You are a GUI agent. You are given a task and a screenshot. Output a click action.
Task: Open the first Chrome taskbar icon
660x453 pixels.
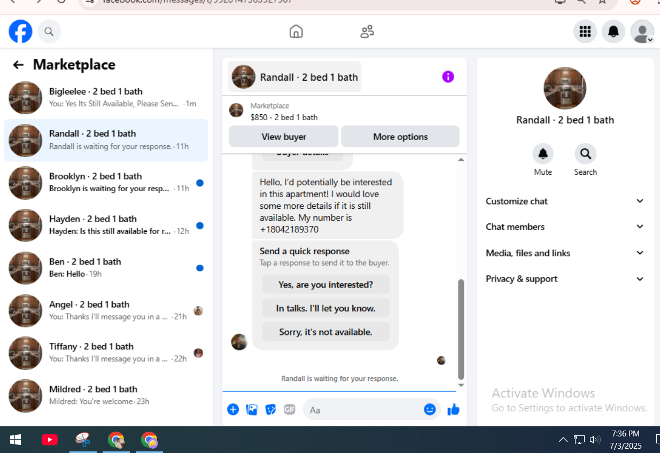tap(116, 440)
